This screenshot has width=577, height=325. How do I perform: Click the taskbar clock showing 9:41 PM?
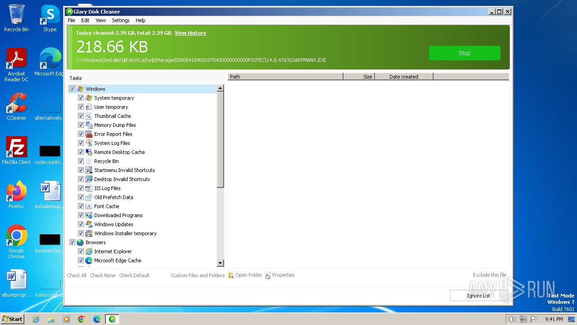point(554,319)
